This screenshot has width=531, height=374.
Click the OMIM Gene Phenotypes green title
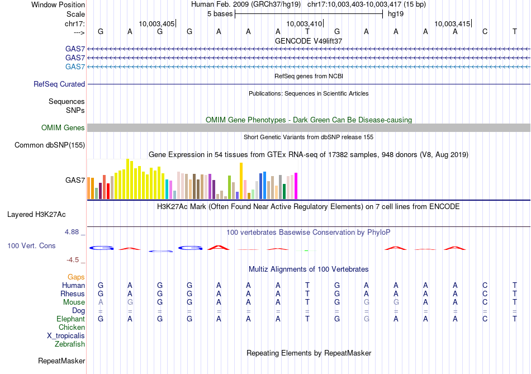pos(309,120)
